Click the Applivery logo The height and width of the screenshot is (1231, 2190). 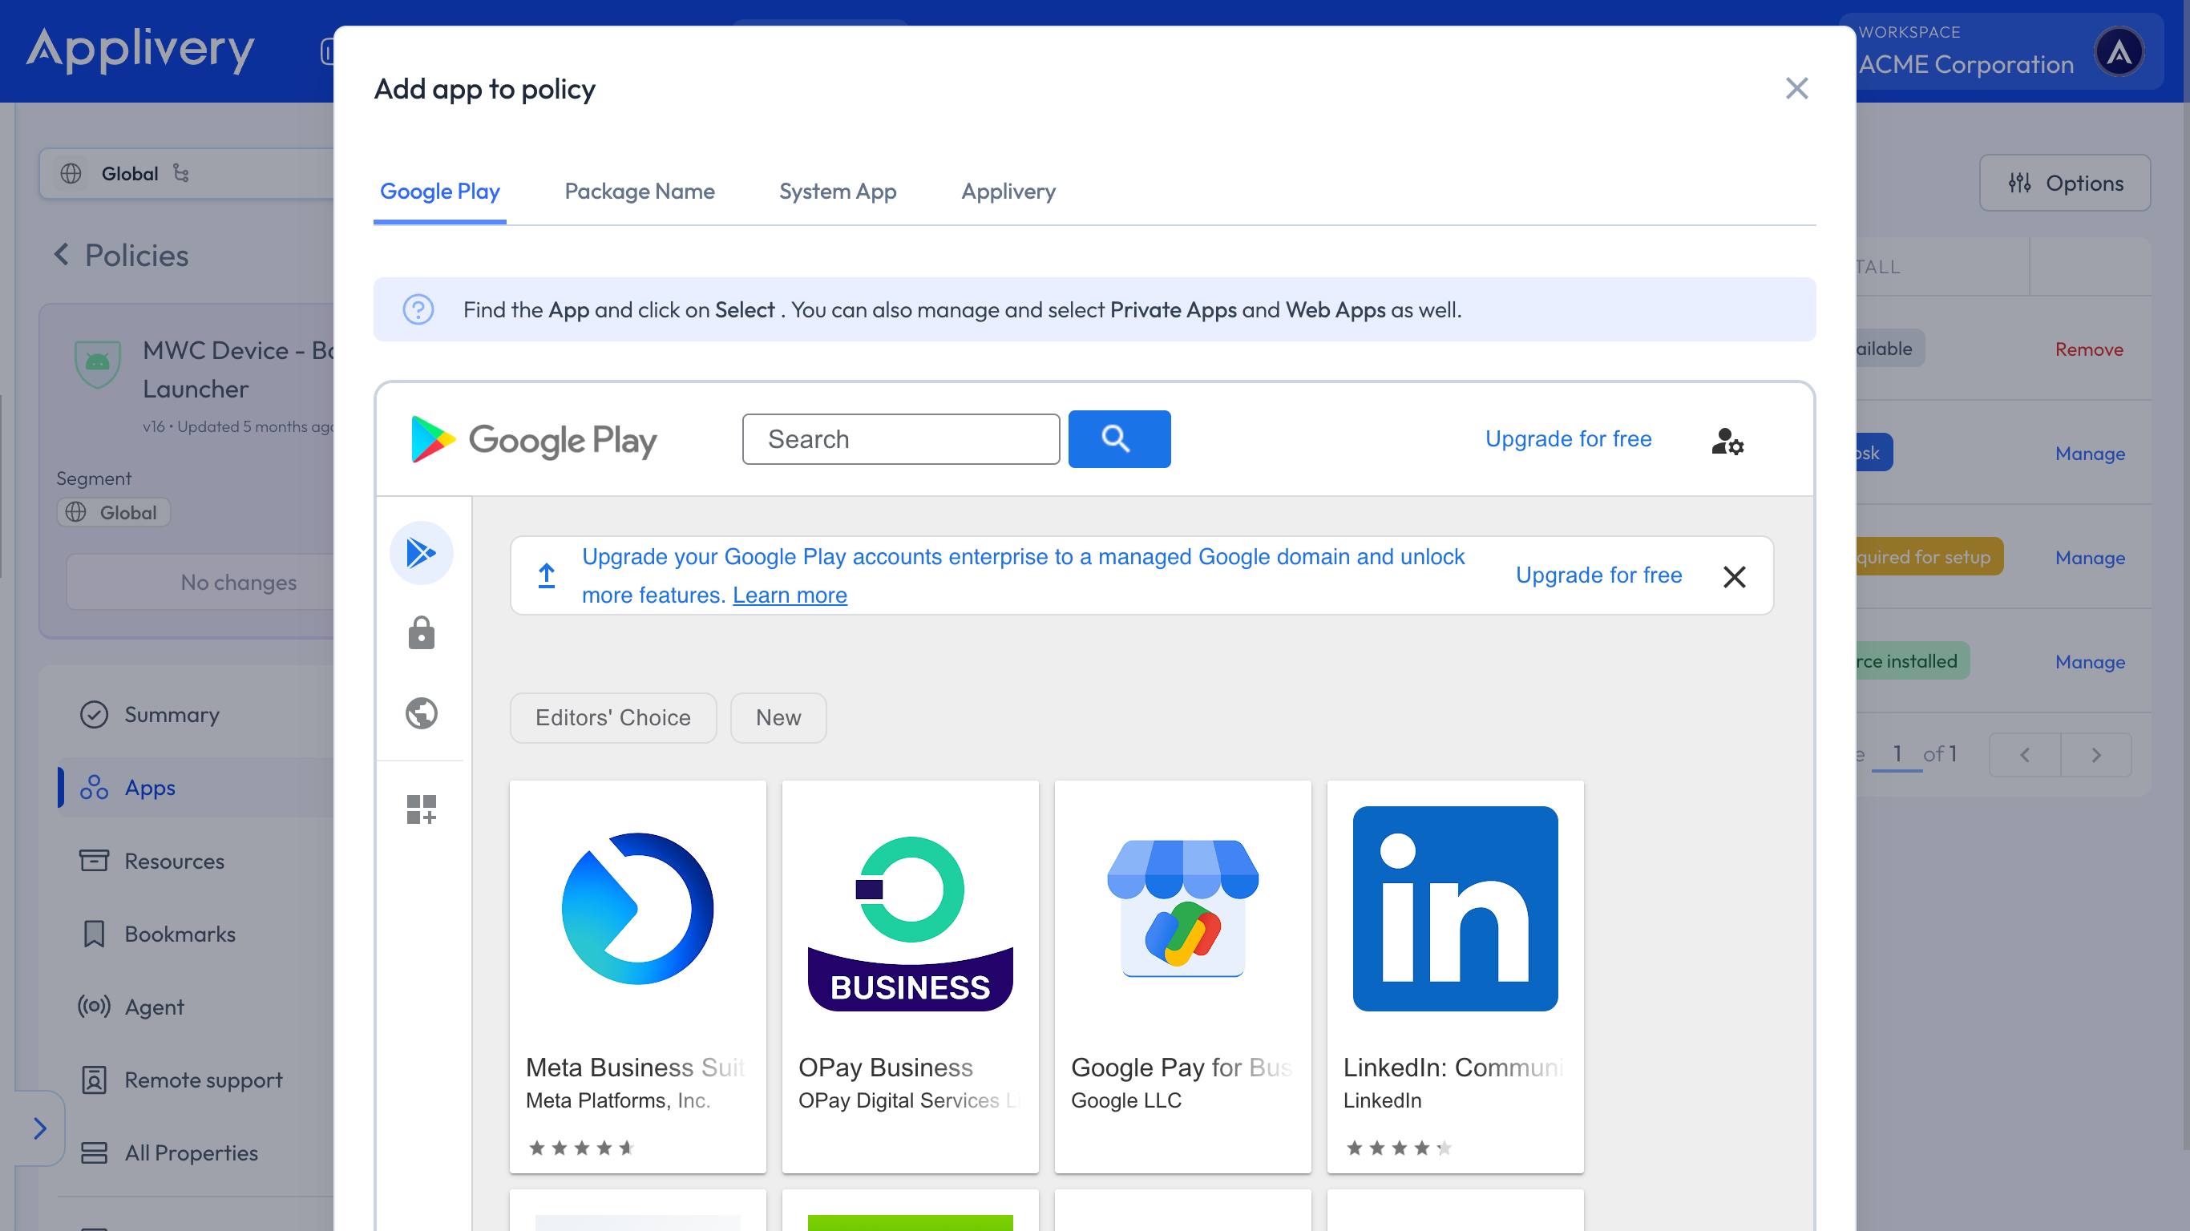click(140, 50)
